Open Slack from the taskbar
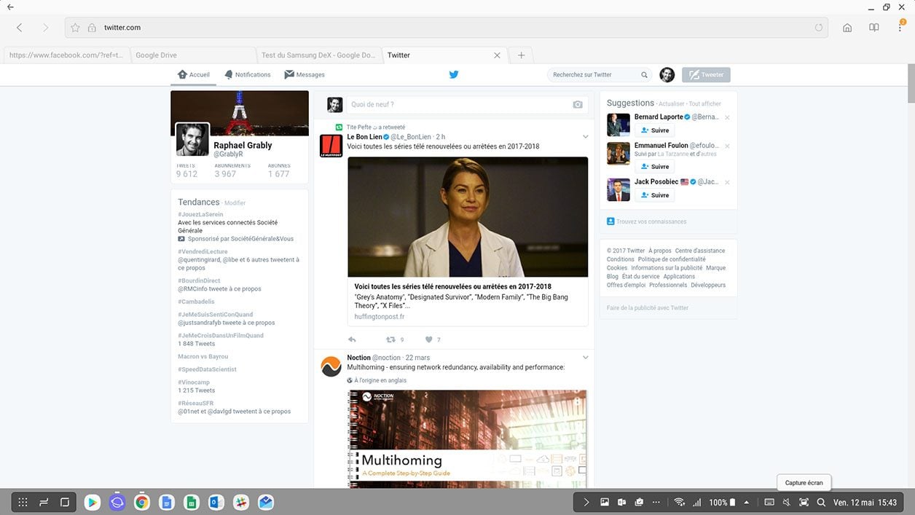 tap(241, 502)
